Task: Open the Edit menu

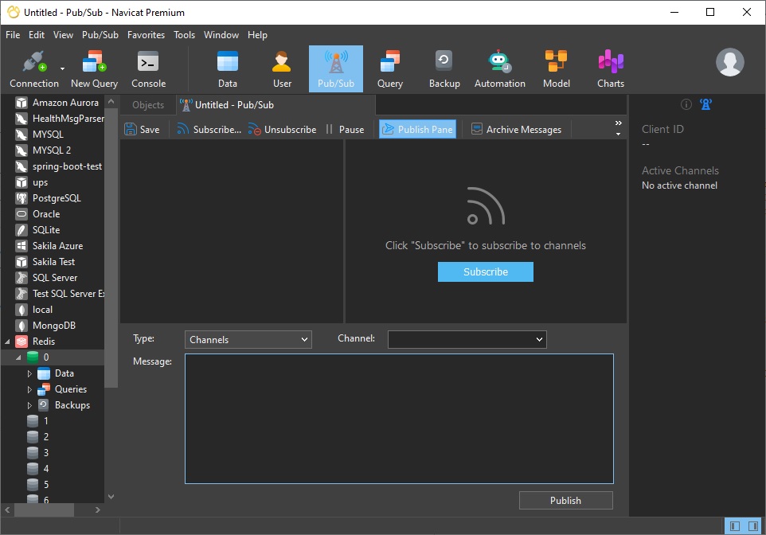Action: tap(37, 35)
